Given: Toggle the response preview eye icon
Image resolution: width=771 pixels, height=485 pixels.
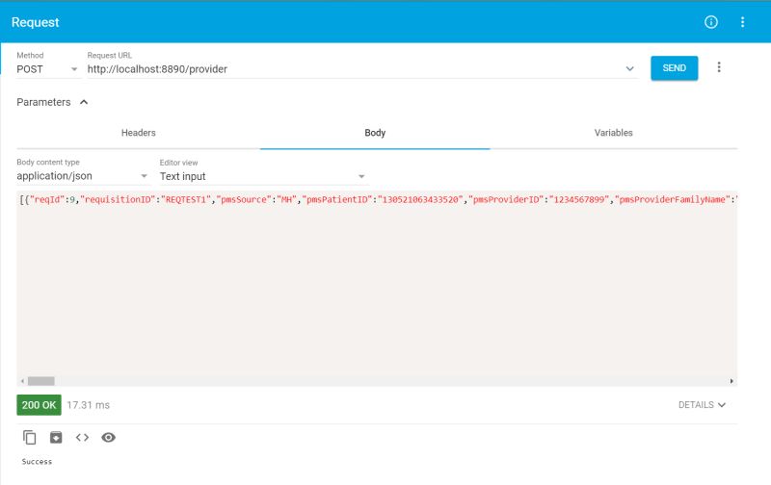Looking at the screenshot, I should pos(108,437).
